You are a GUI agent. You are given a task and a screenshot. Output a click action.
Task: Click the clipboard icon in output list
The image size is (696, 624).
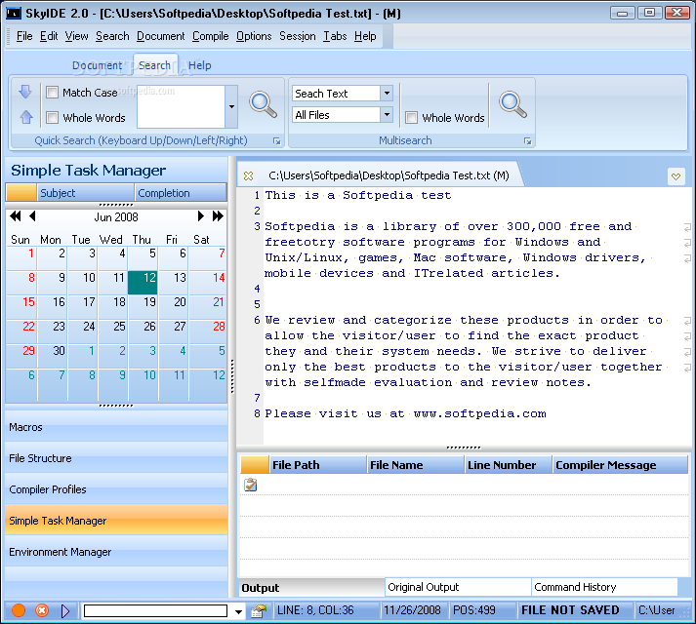(x=250, y=485)
